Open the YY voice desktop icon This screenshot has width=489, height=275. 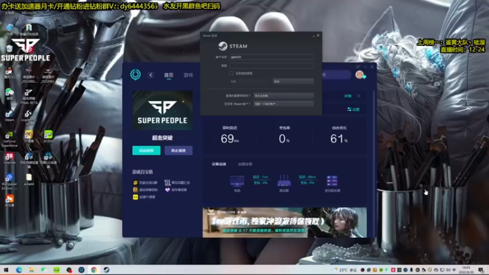click(29, 136)
